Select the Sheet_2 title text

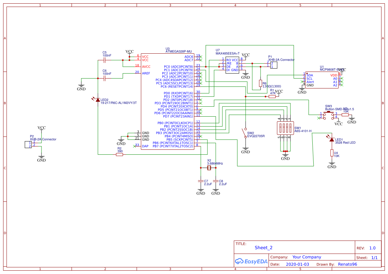point(264,247)
